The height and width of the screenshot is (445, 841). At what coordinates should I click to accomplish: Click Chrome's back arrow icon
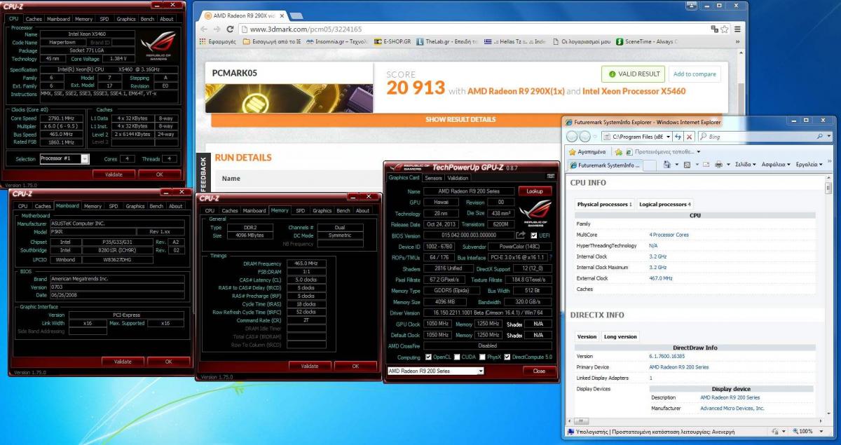point(203,29)
